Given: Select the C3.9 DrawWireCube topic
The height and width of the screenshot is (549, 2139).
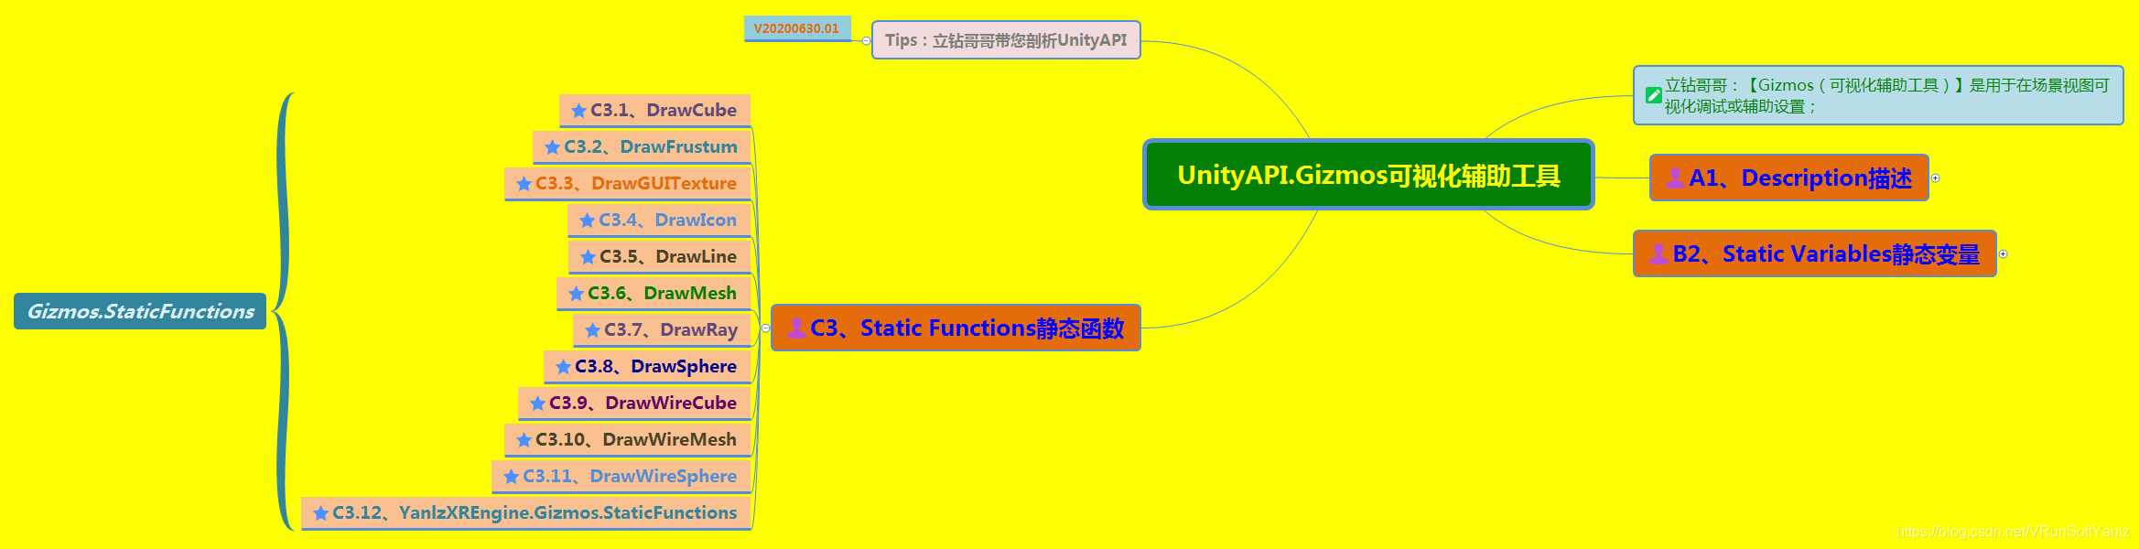Looking at the screenshot, I should point(634,404).
